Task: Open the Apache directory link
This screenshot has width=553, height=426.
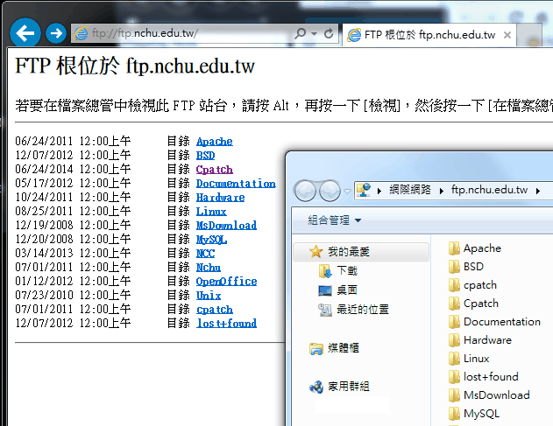Action: pyautogui.click(x=215, y=142)
